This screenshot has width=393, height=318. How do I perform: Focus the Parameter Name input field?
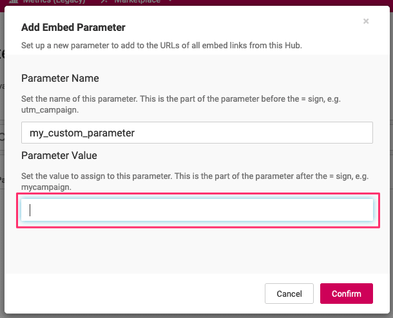[x=197, y=133]
